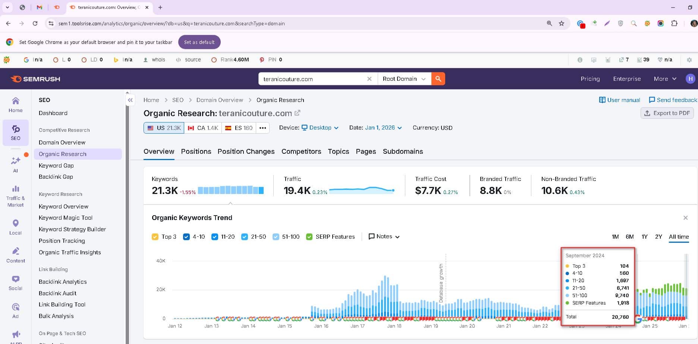Open the user profile avatar H
The height and width of the screenshot is (344, 698).
[691, 79]
